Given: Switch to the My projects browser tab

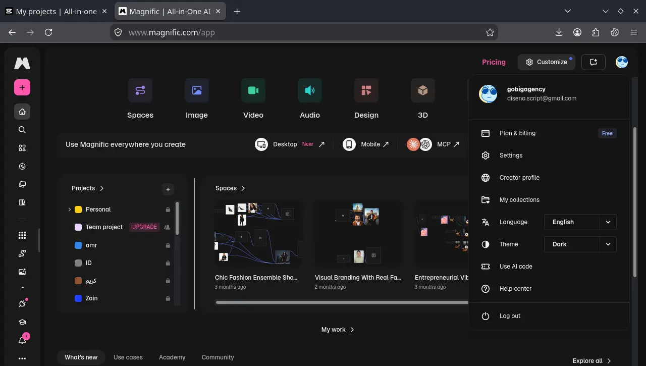Looking at the screenshot, I should coord(56,11).
